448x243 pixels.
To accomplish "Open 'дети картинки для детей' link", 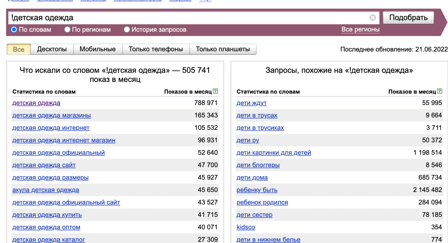I will click(x=274, y=153).
